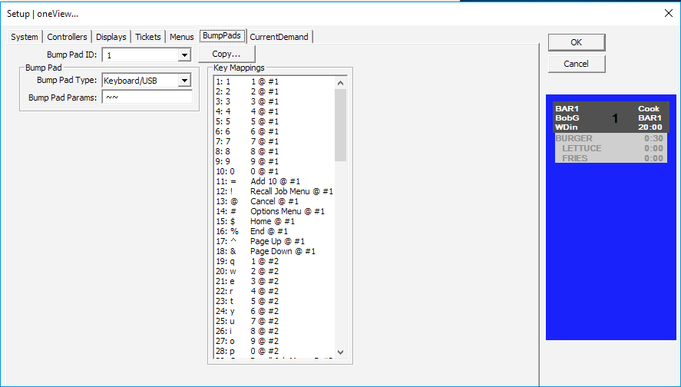Open the Controllers tab

(67, 37)
